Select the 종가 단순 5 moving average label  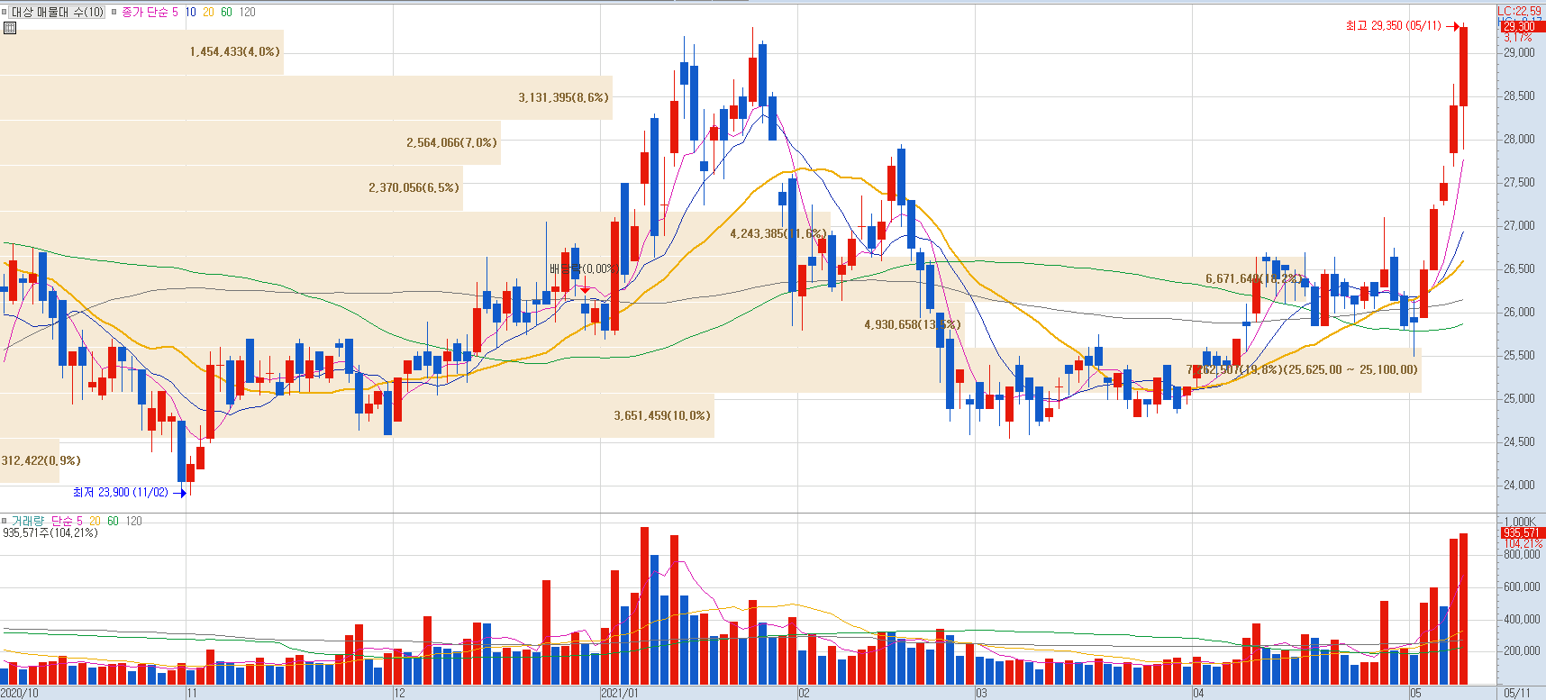click(x=150, y=12)
